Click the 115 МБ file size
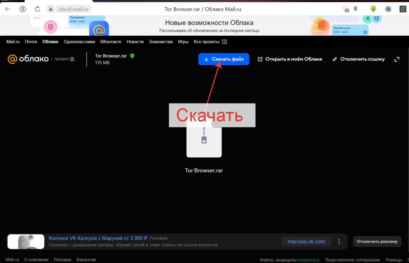Image resolution: width=409 pixels, height=263 pixels. pyautogui.click(x=102, y=63)
